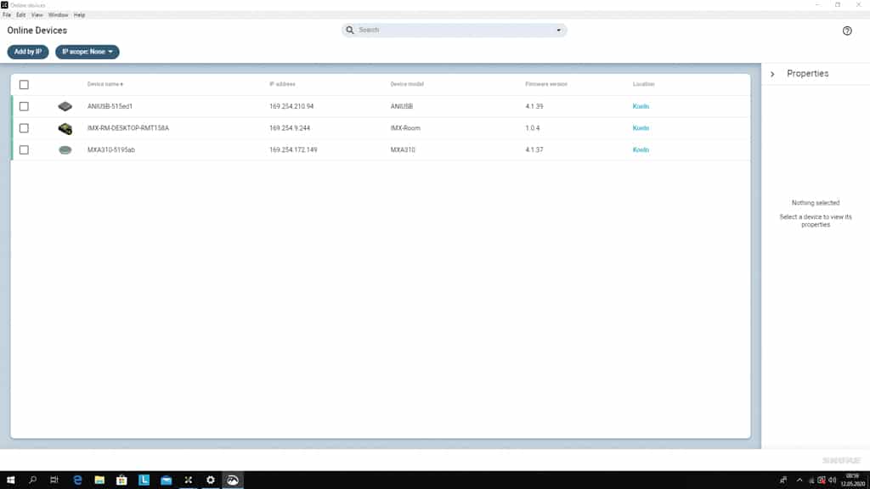This screenshot has height=489, width=870.
Task: Toggle the select-all devices checkbox
Action: (24, 85)
